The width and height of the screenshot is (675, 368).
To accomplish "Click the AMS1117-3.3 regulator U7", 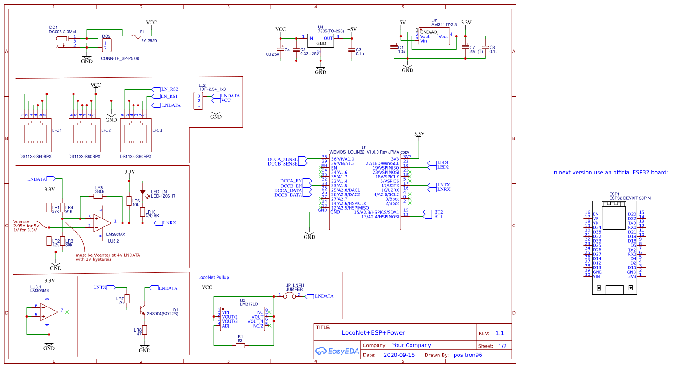I will click(433, 36).
